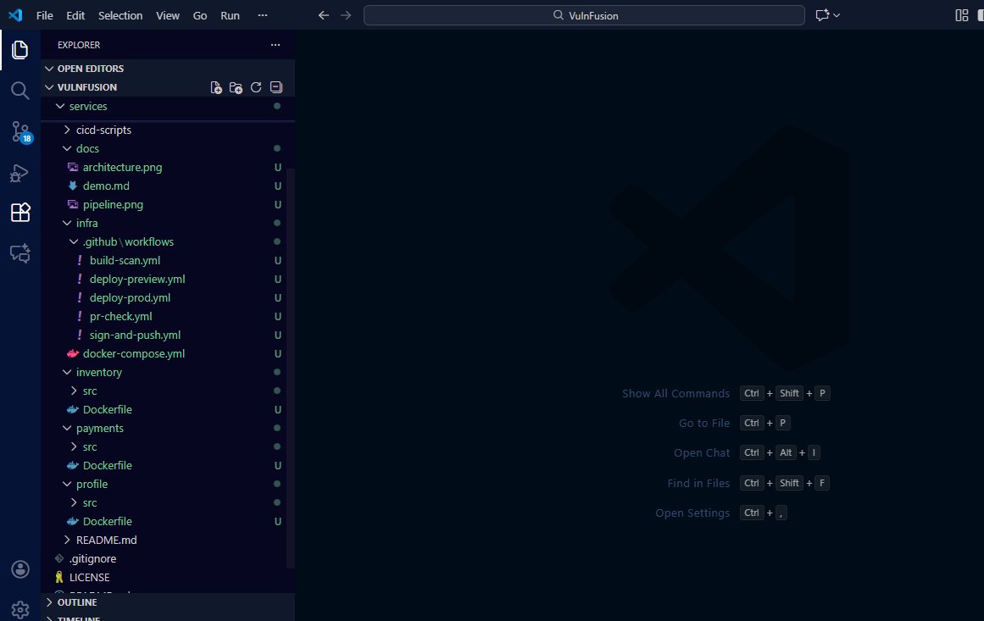Open the Selection menu
The width and height of the screenshot is (984, 621).
point(120,16)
